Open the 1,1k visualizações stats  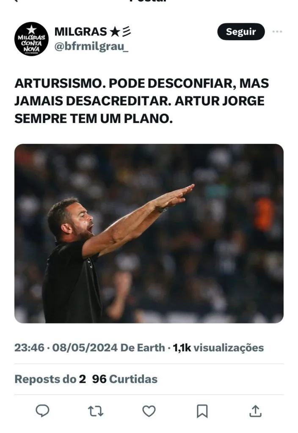point(218,348)
